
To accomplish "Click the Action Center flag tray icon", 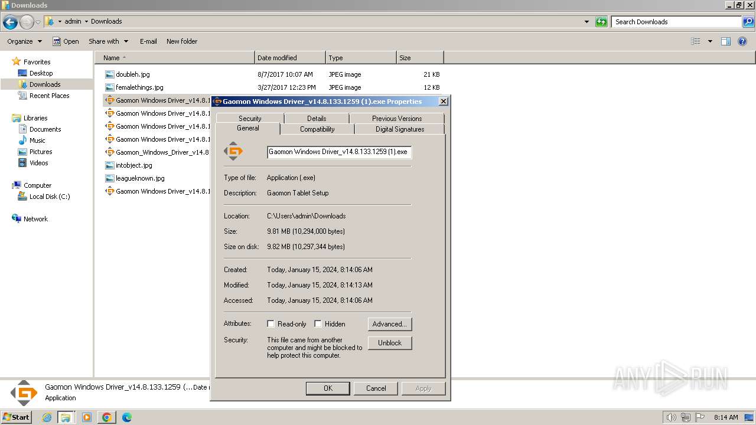I will 699,417.
